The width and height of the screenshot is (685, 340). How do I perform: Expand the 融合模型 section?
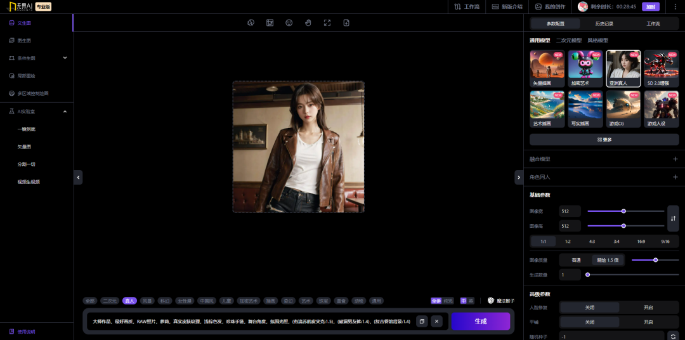click(x=675, y=159)
